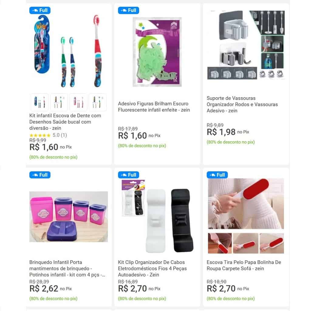Open Kit Clip Organizador De Cabos title

(152, 268)
